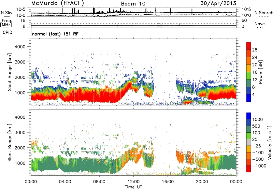Screen dimensions: 273x189
Task: Click the -1000 label on Velocity colorbar
Action: (x=259, y=166)
